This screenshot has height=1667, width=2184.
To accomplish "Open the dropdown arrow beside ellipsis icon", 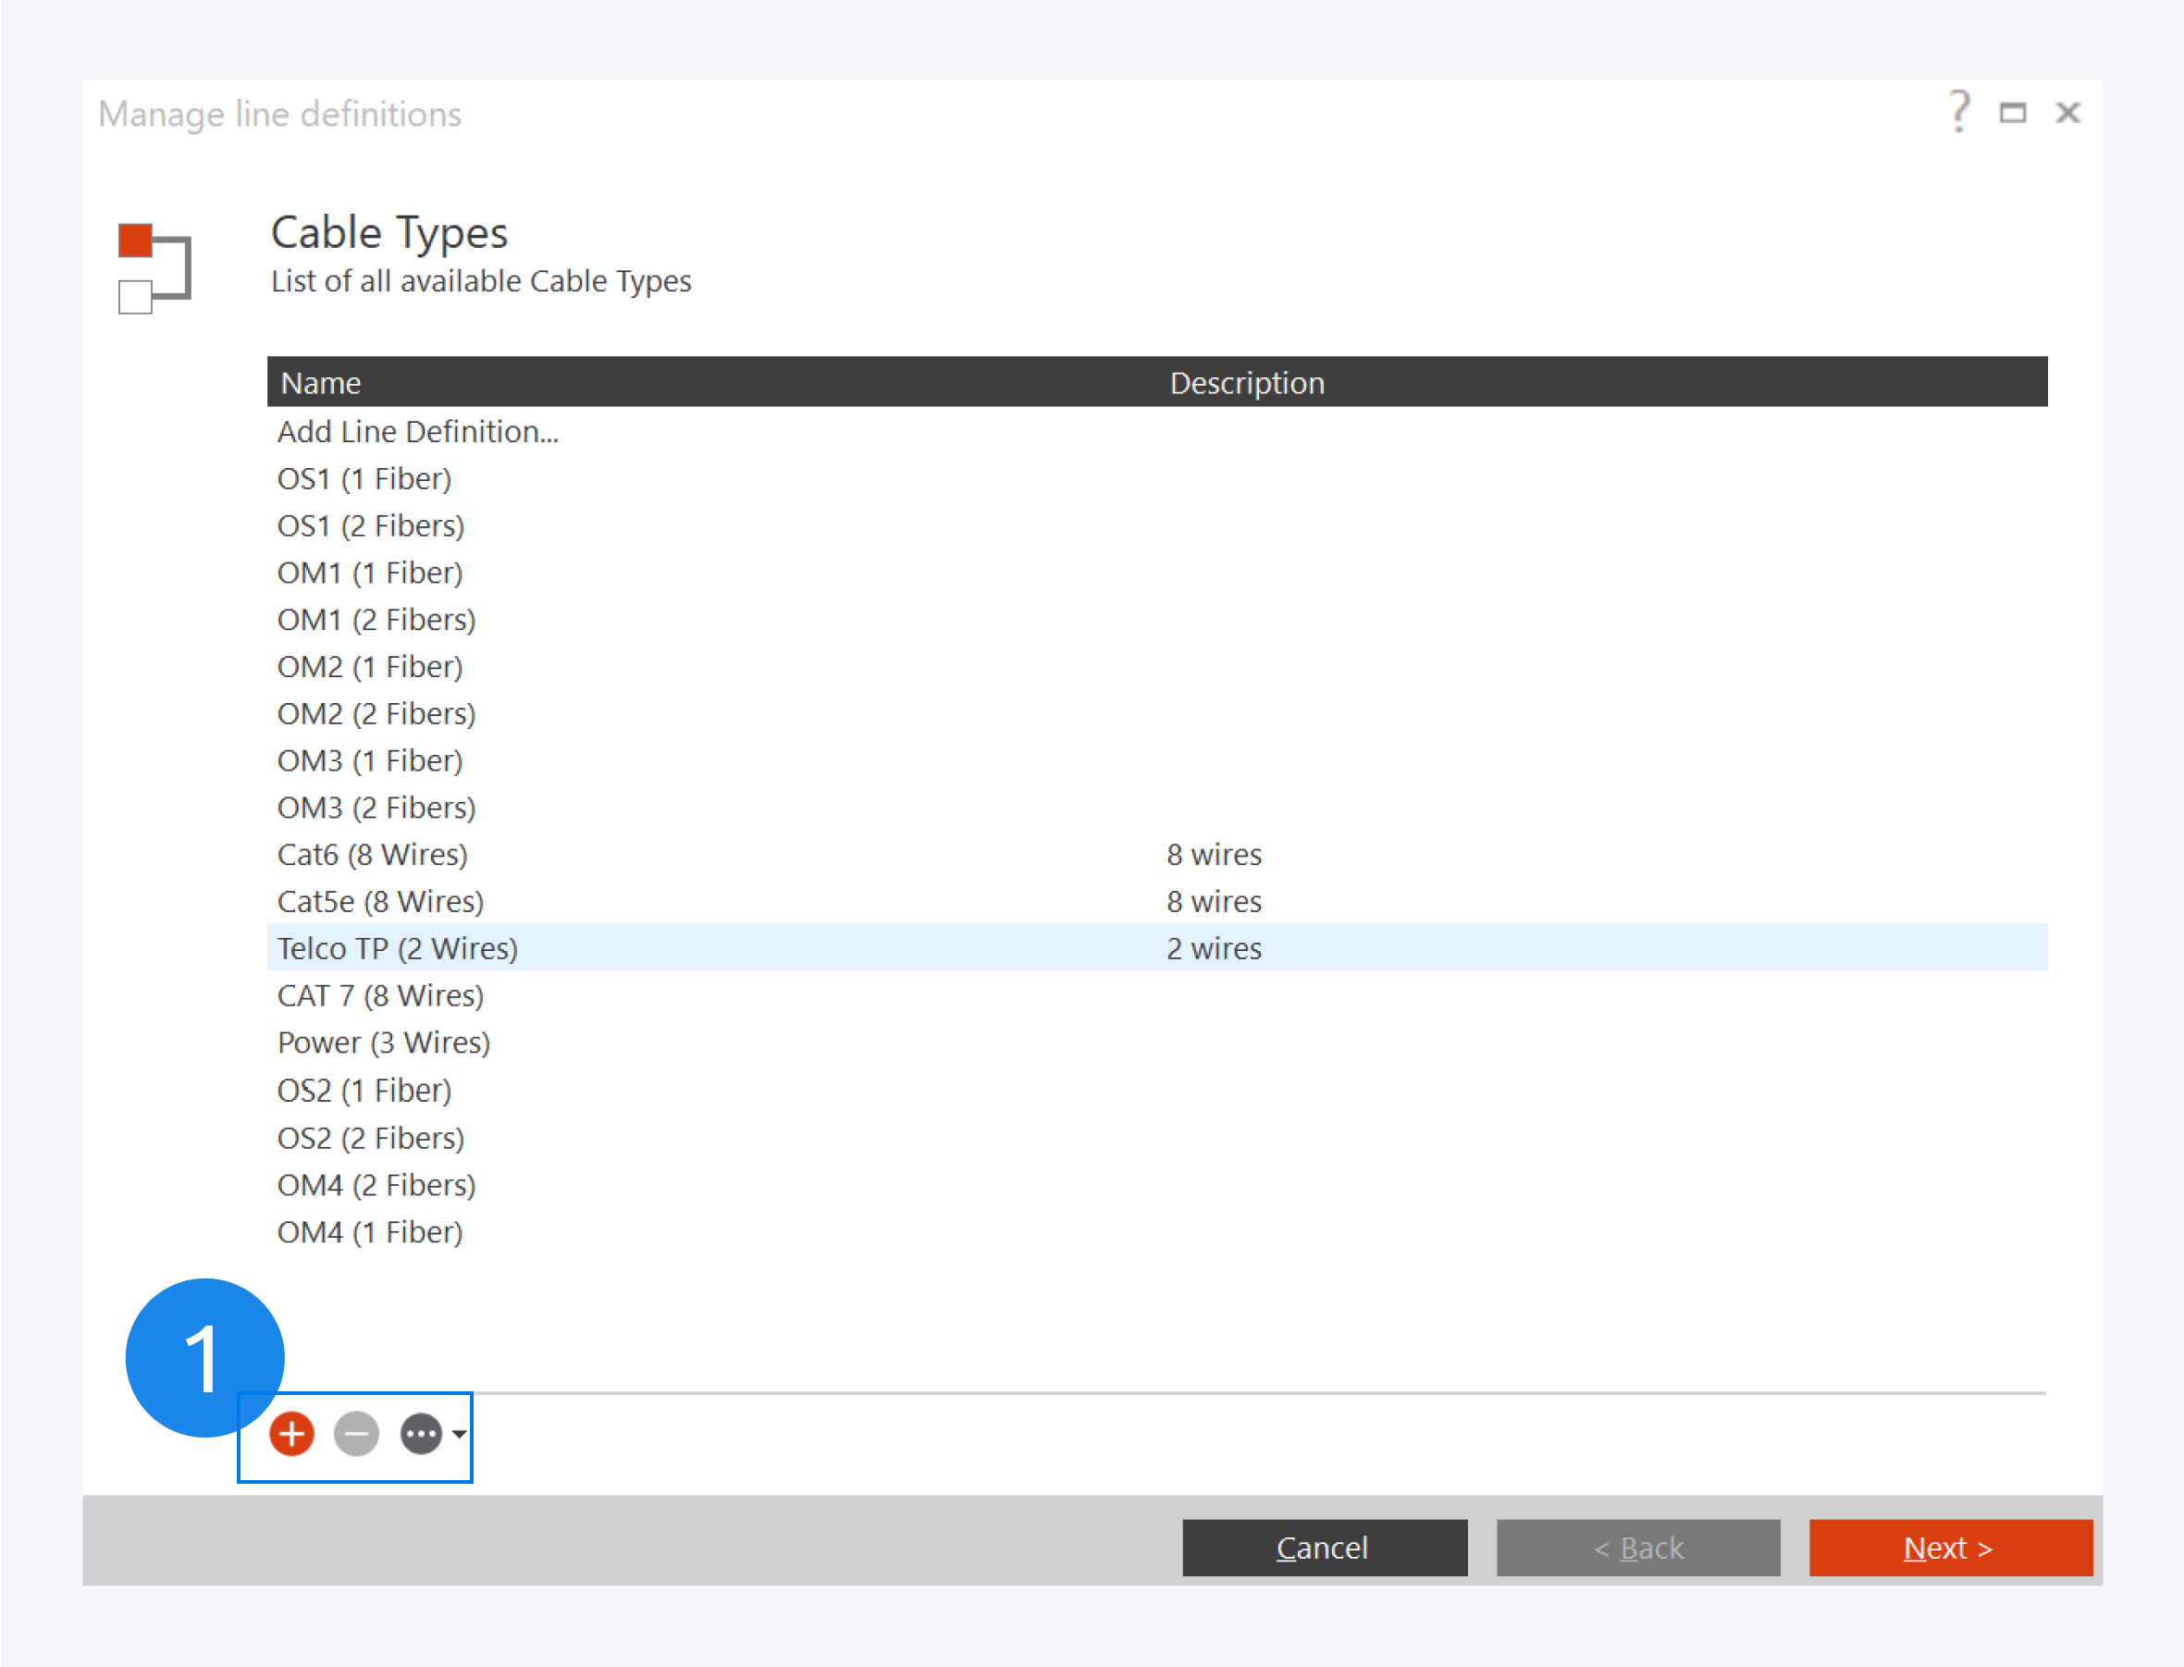I will click(460, 1434).
